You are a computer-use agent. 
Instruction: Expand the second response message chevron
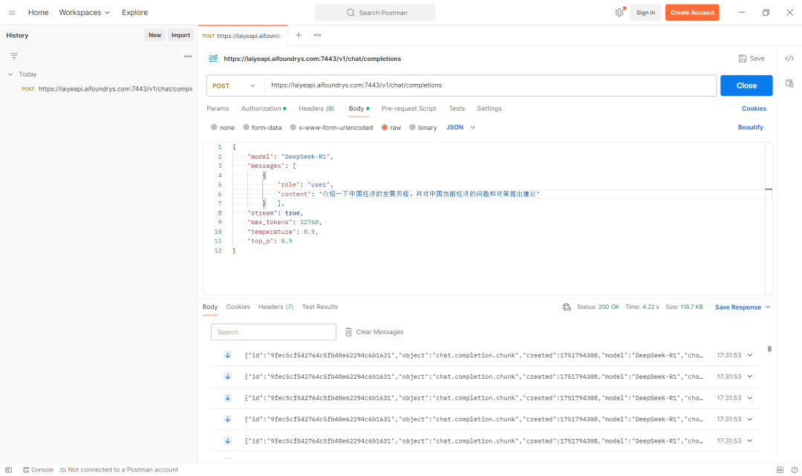750,376
